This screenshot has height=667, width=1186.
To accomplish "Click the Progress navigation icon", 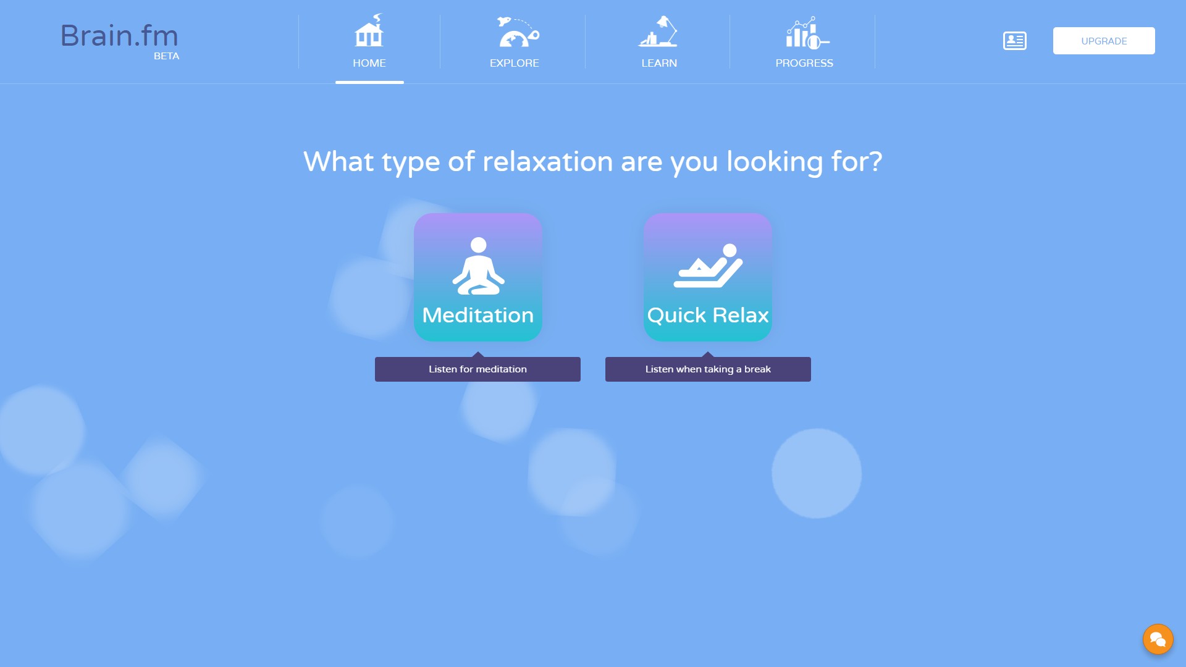I will pos(804,41).
